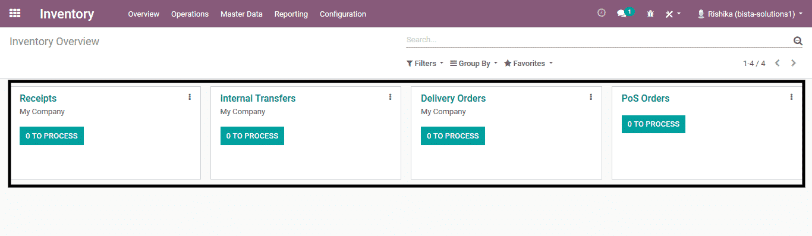Open the apps grid menu icon
Screen dimensions: 812x236
(x=15, y=13)
